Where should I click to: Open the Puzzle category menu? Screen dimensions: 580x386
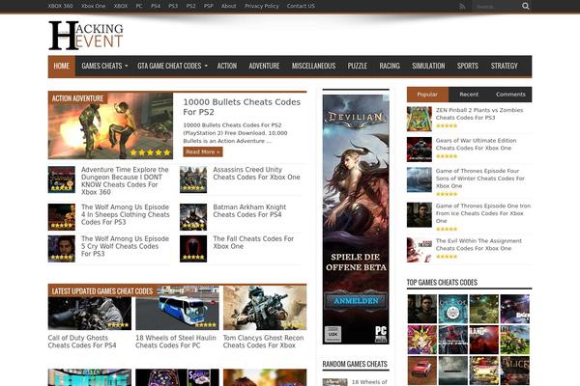pos(358,67)
